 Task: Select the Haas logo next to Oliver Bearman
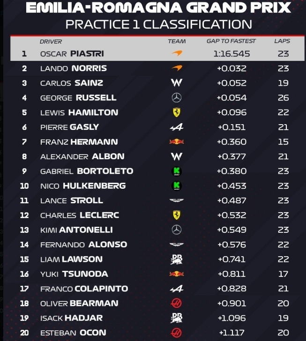pyautogui.click(x=177, y=304)
